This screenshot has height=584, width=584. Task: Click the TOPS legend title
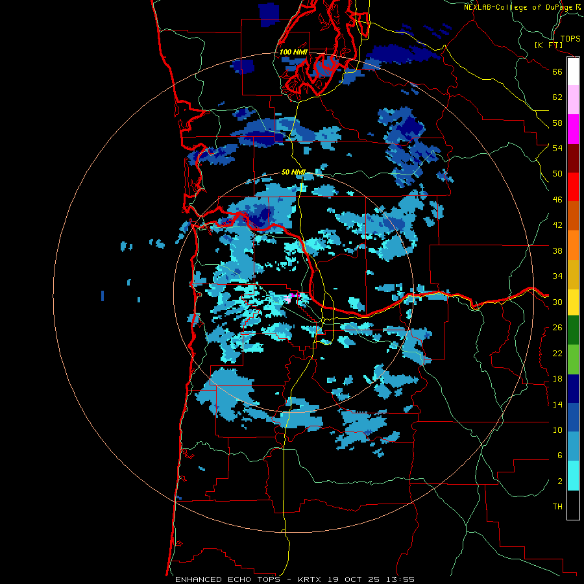pos(570,38)
